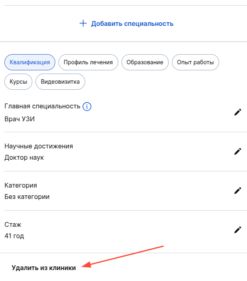Viewport: 247px width, 281px height.
Task: Click the pencil icon for Стаж
Action: click(x=238, y=230)
